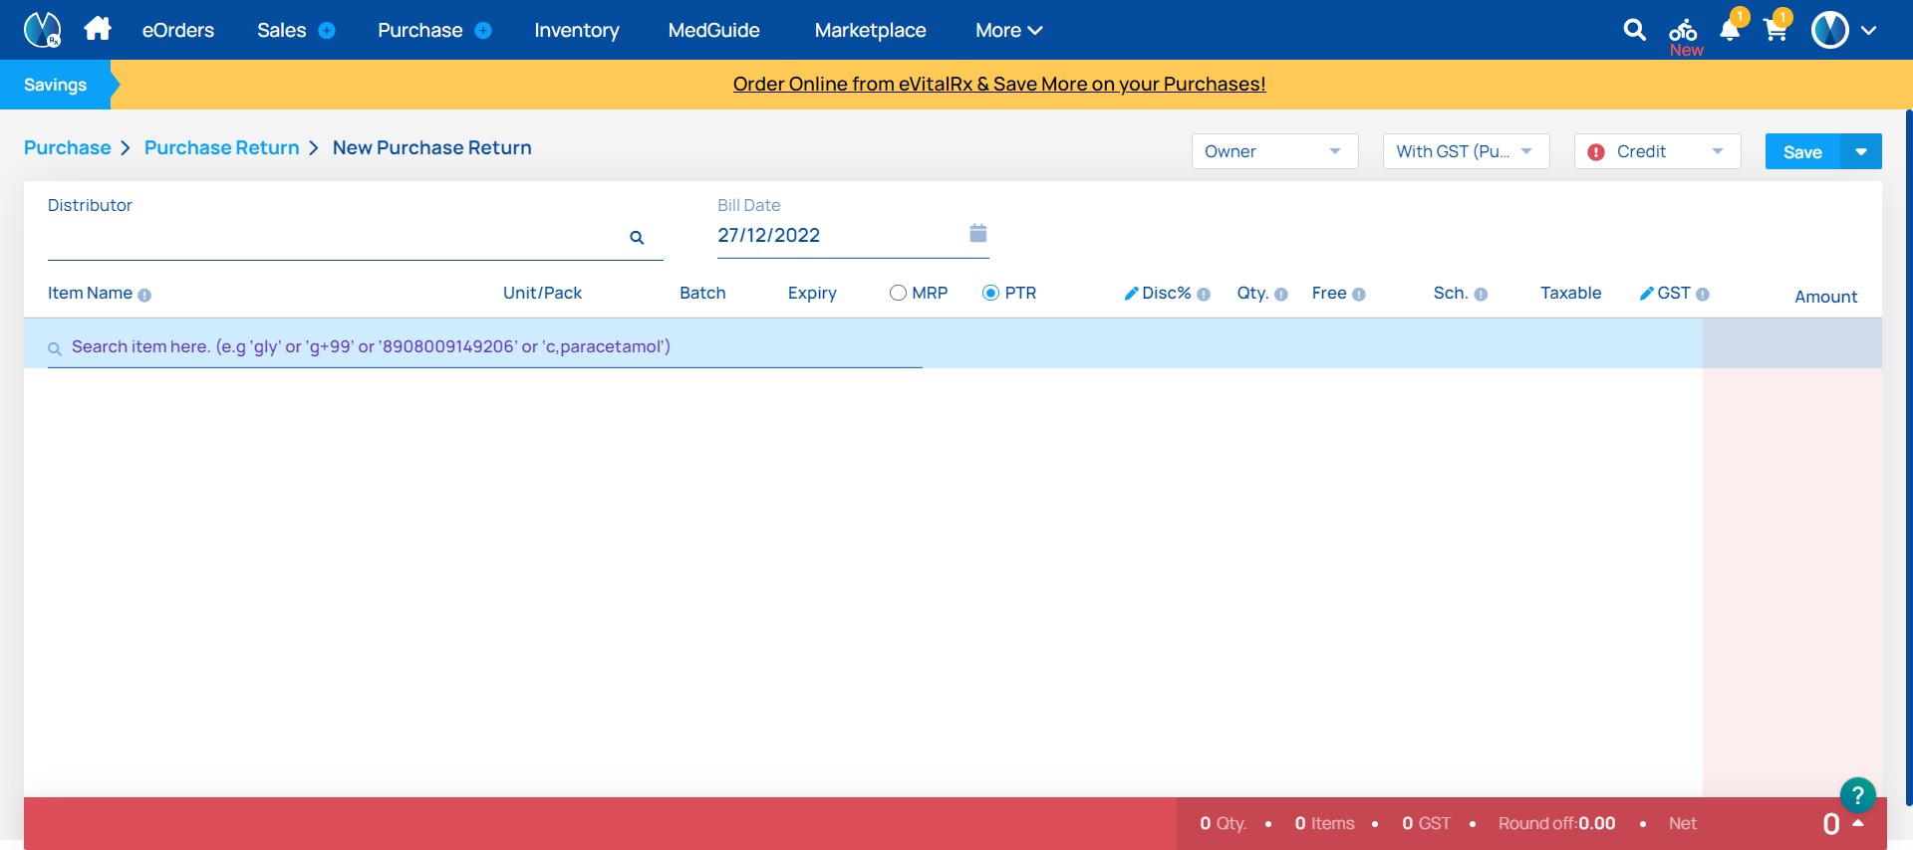Open the Marketplace menu
Image resolution: width=1913 pixels, height=850 pixels.
pos(870,31)
